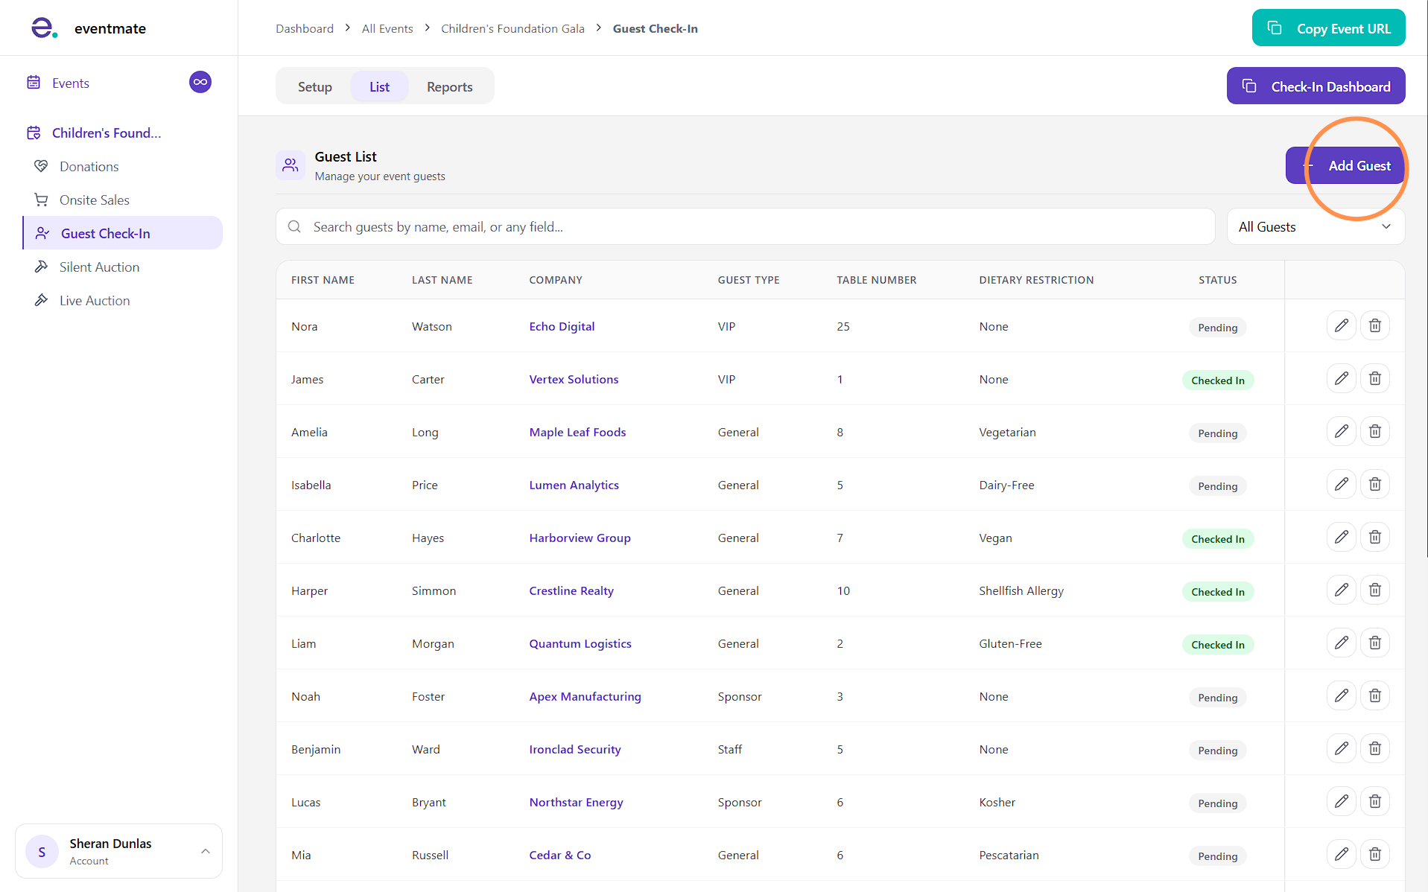
Task: Click James Carter's Checked In status badge
Action: point(1217,380)
